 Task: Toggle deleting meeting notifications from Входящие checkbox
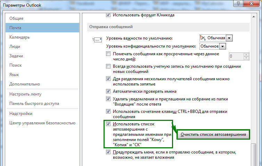[108, 99]
